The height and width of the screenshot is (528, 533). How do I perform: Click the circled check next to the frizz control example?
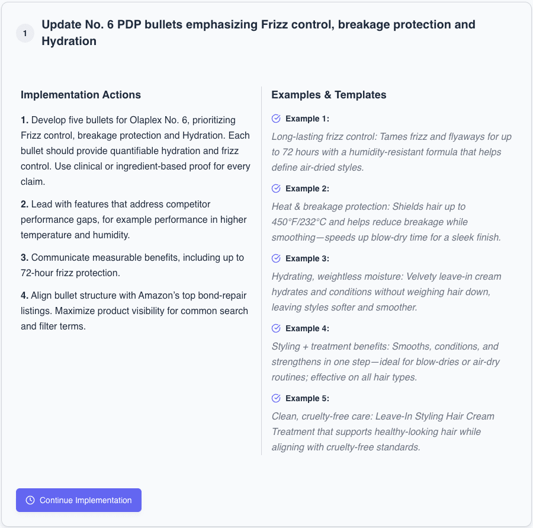276,119
